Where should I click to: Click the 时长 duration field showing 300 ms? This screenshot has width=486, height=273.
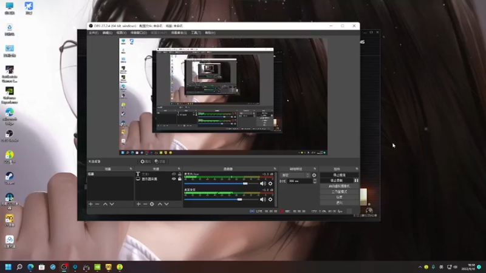click(299, 181)
